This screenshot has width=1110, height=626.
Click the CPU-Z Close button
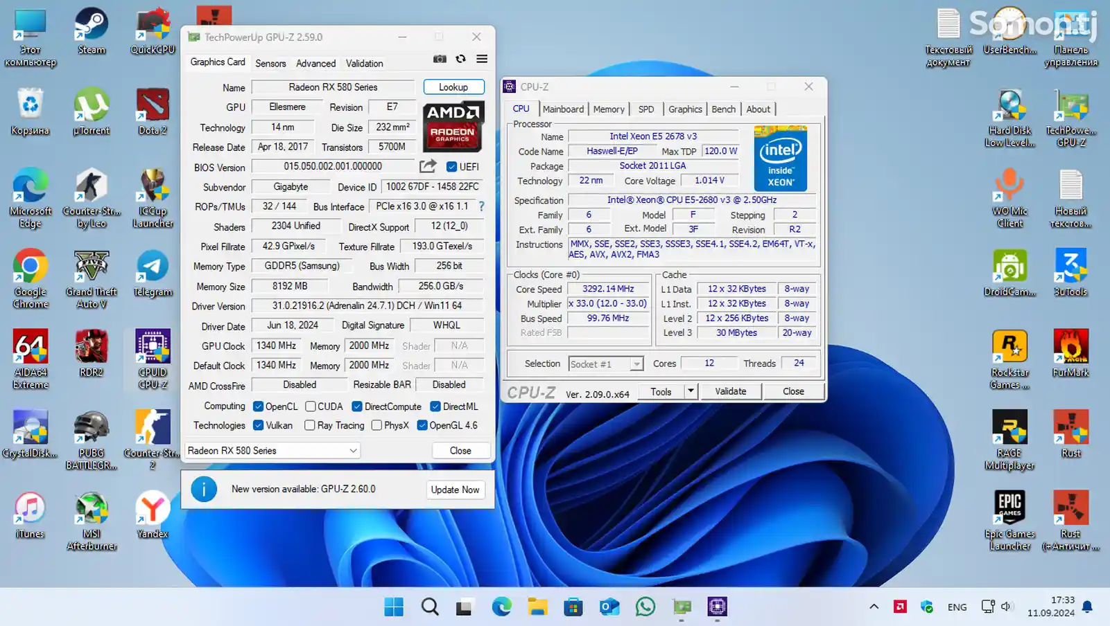tap(793, 391)
